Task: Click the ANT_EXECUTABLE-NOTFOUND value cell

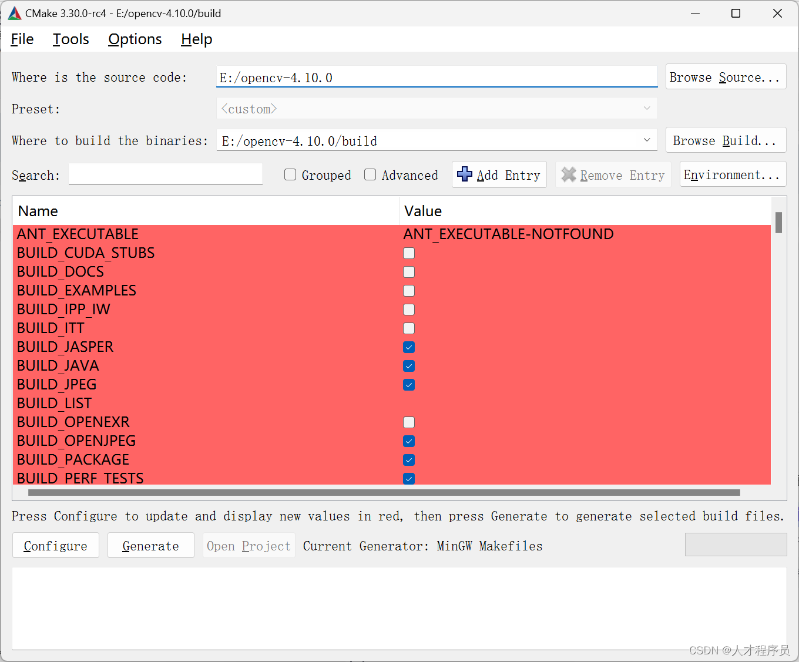Action: (x=508, y=234)
